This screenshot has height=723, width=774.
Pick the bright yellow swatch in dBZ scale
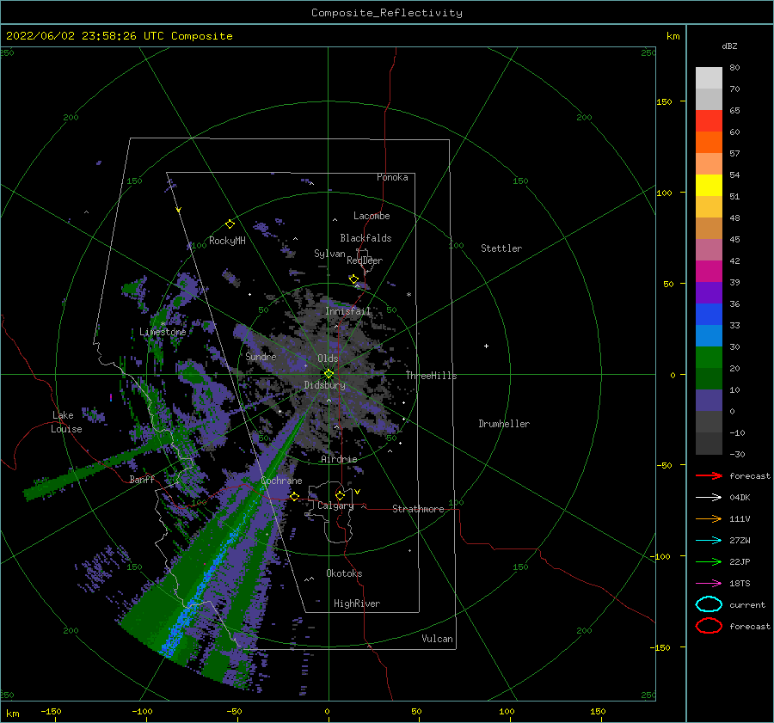tap(709, 186)
